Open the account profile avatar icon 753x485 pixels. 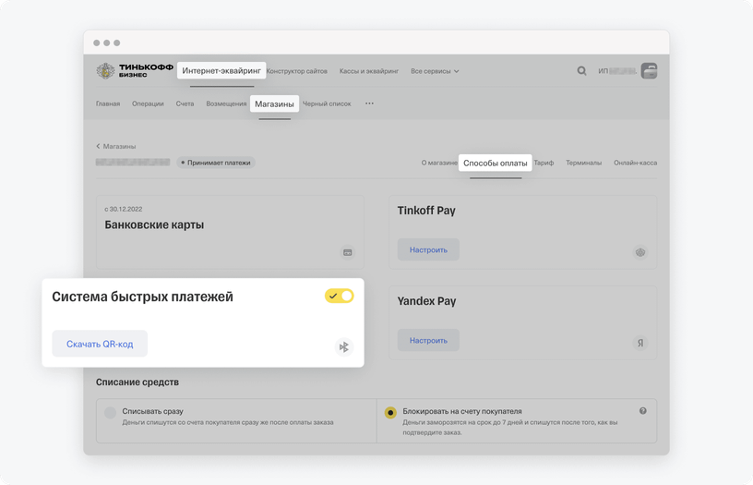tap(649, 71)
